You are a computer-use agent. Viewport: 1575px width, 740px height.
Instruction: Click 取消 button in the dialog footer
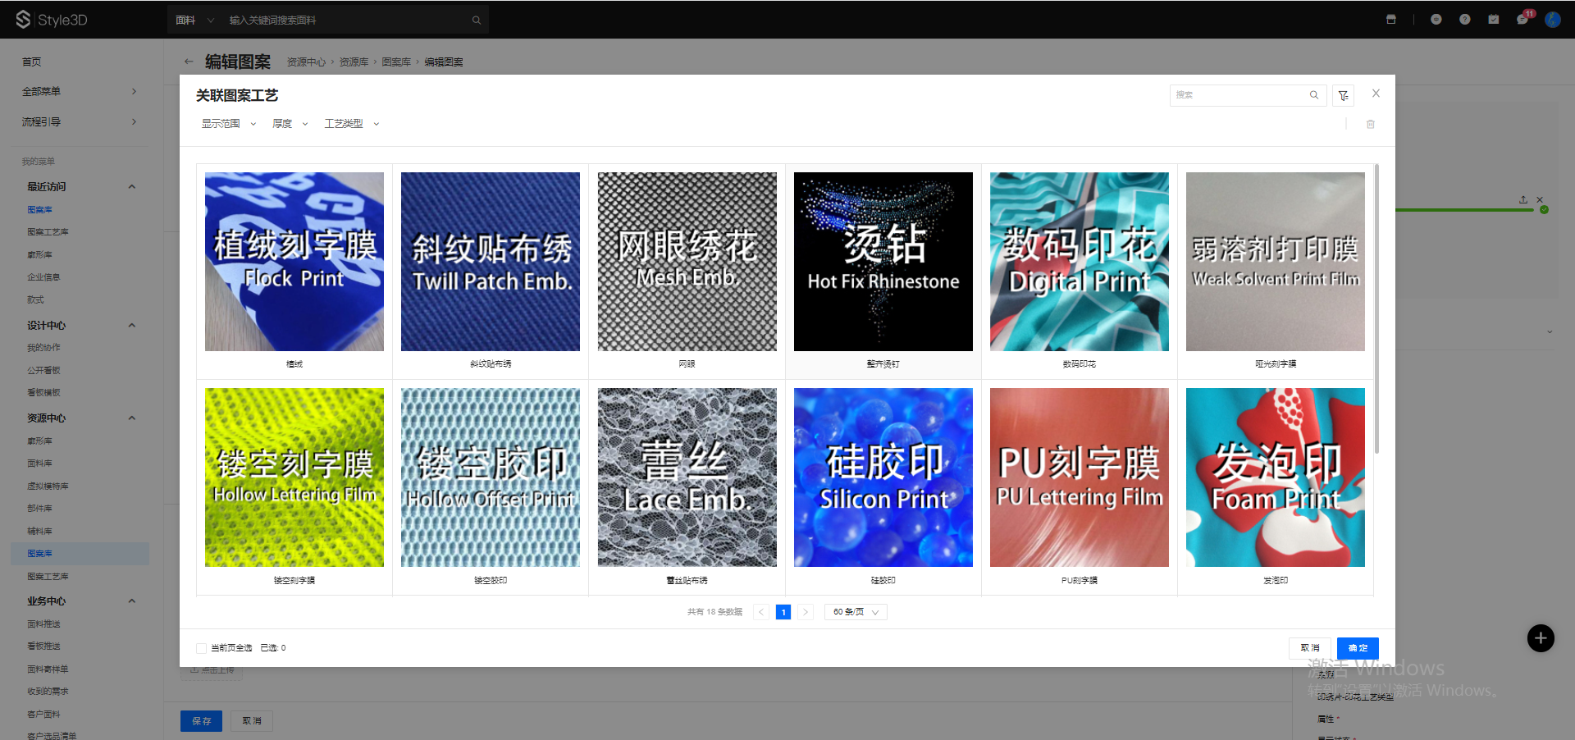point(1309,648)
